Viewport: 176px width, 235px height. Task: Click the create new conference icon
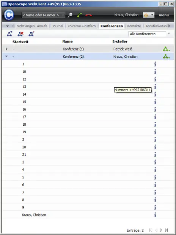9,34
